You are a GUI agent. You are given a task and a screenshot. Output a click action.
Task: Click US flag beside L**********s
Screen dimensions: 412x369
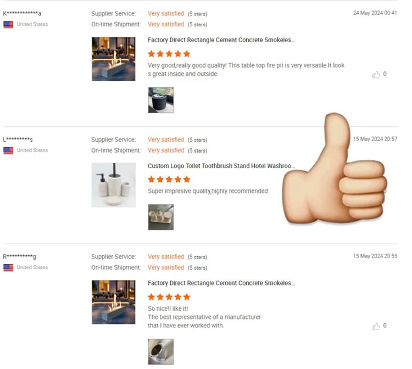click(x=8, y=150)
